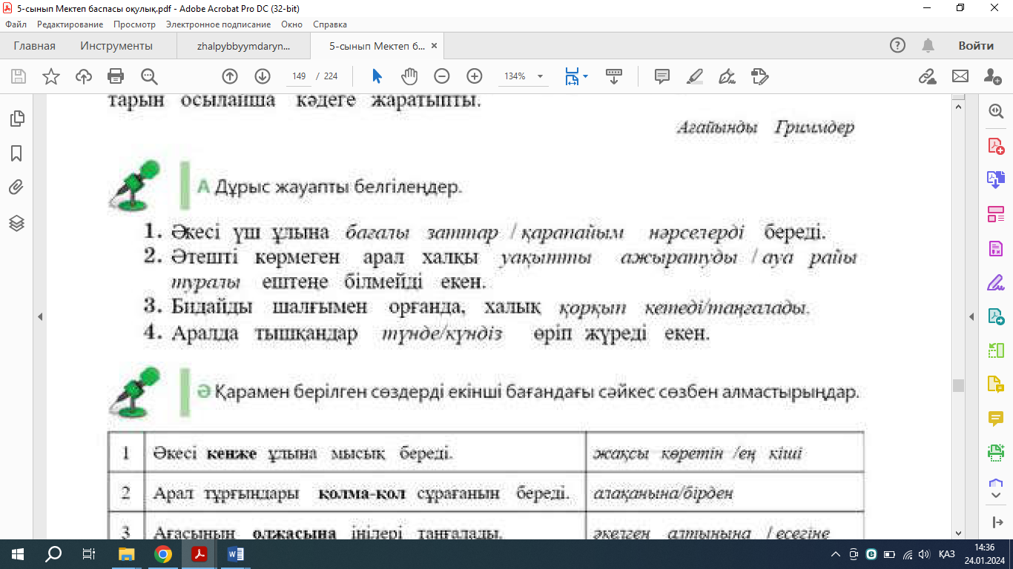Open Google Chrome from the taskbar
This screenshot has width=1013, height=569.
(163, 554)
